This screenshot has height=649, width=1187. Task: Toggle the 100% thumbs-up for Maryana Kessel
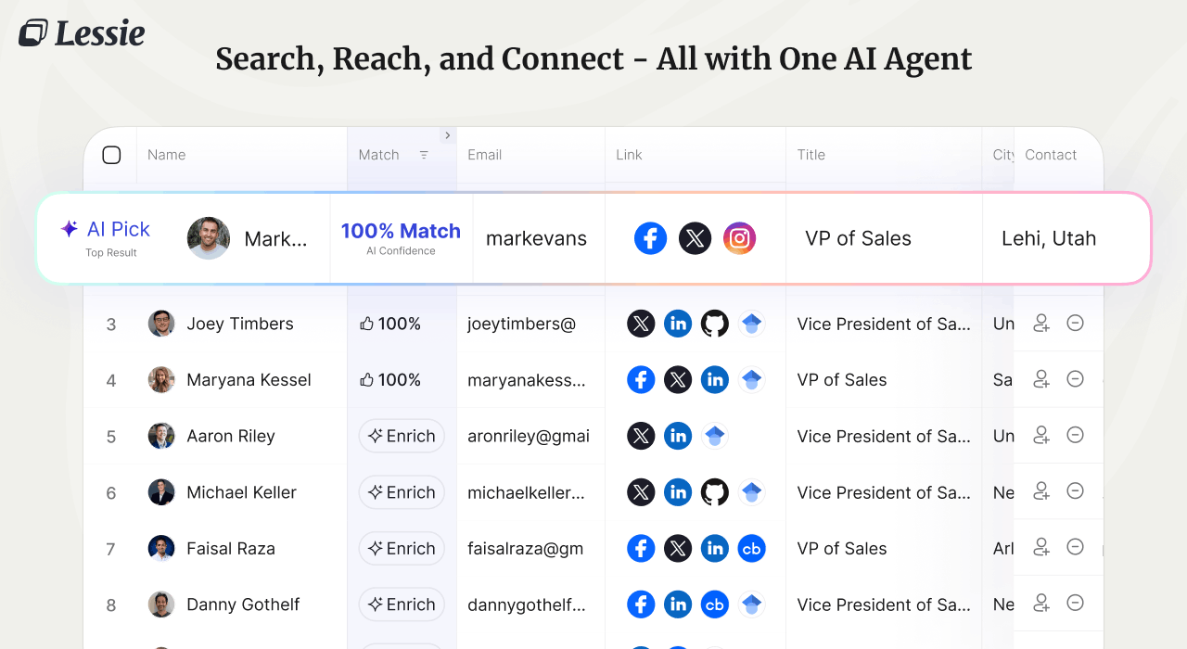[x=390, y=380]
